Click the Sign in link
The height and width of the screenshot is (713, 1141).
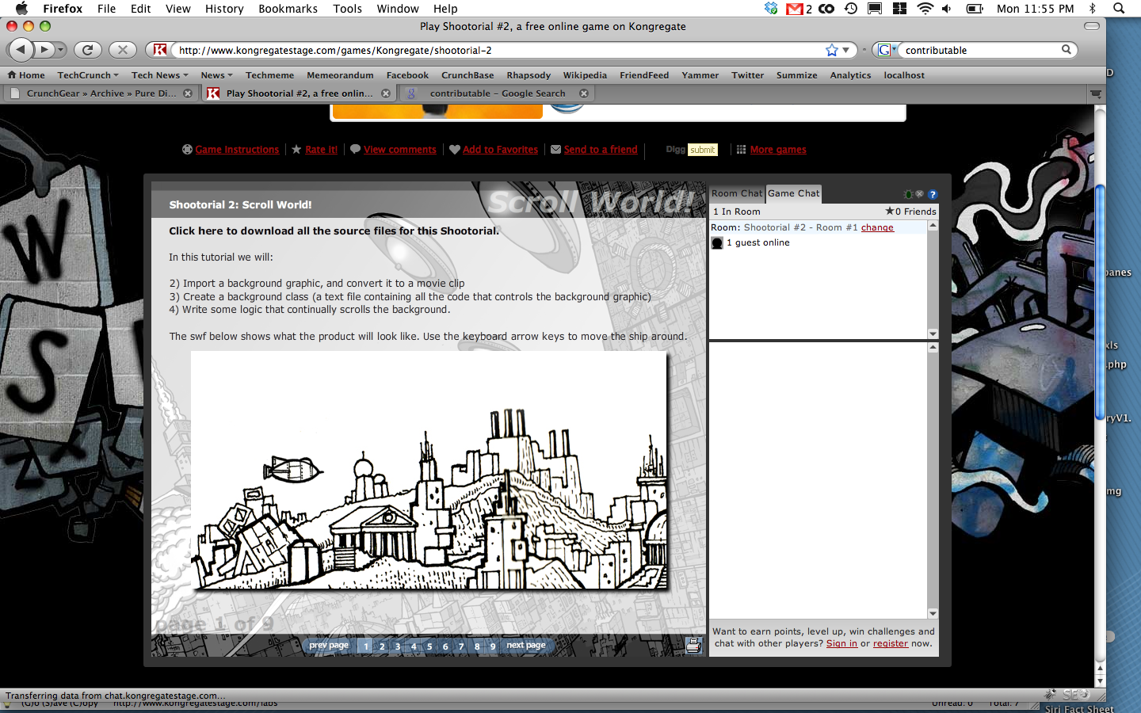pyautogui.click(x=841, y=643)
